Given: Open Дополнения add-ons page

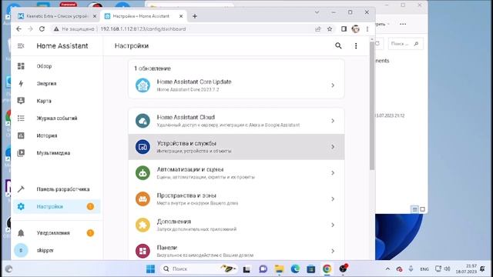Looking at the screenshot, I should (236, 225).
